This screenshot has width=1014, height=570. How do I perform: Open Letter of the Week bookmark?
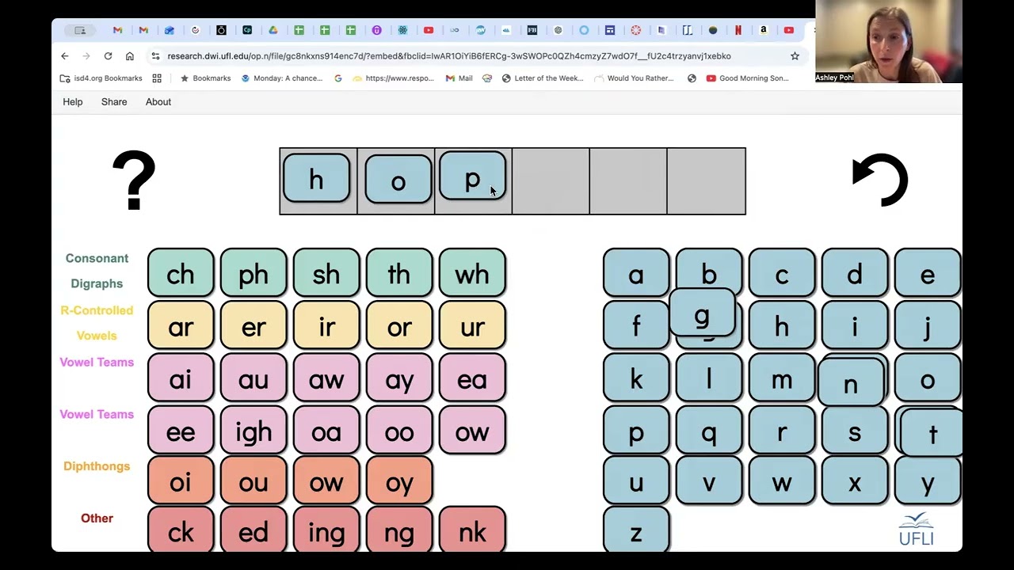pos(543,78)
